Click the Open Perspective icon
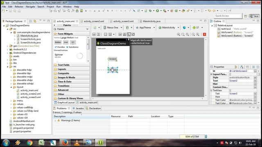 point(246,16)
